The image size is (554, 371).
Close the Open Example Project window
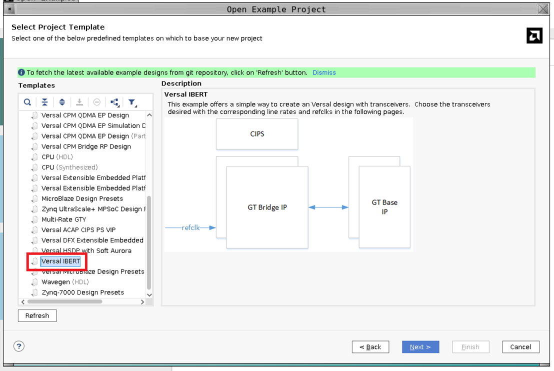(543, 9)
